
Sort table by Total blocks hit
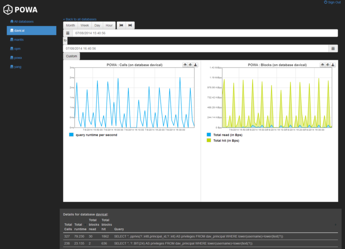107,225
